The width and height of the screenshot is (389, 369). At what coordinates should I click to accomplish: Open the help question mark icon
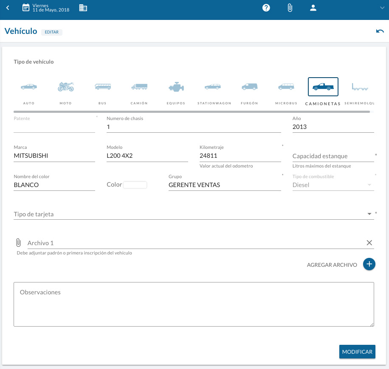coord(266,8)
